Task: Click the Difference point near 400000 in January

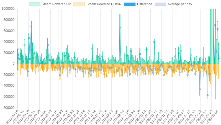Action: pyautogui.click(x=154, y=42)
